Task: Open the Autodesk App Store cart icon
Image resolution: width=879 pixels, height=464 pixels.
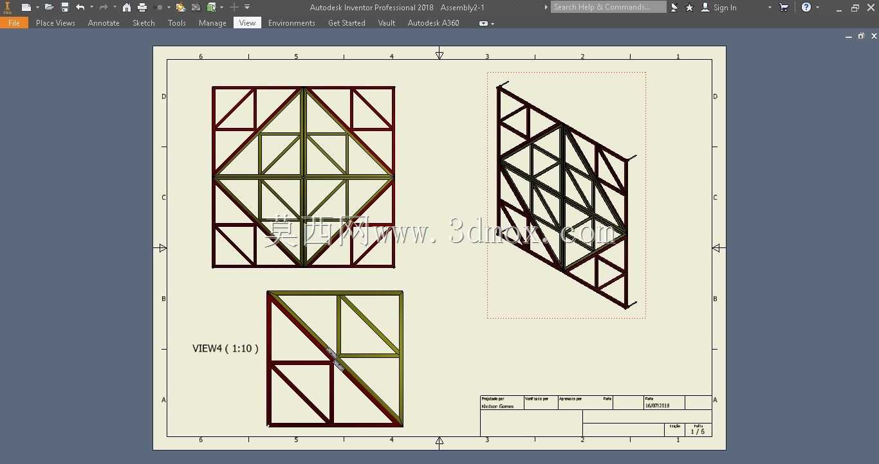Action: 784,7
